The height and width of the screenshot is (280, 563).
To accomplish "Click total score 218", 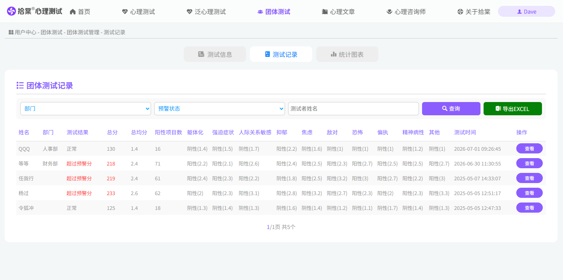I will click(111, 164).
